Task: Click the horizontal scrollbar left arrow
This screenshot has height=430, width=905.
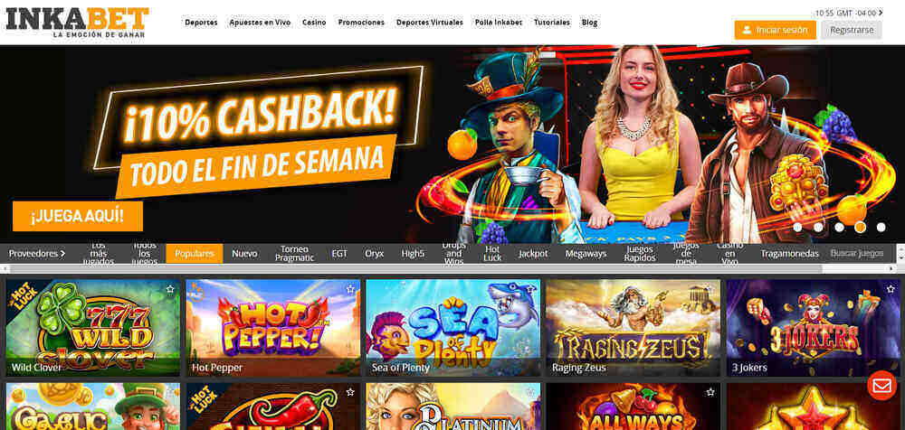Action: 4,269
